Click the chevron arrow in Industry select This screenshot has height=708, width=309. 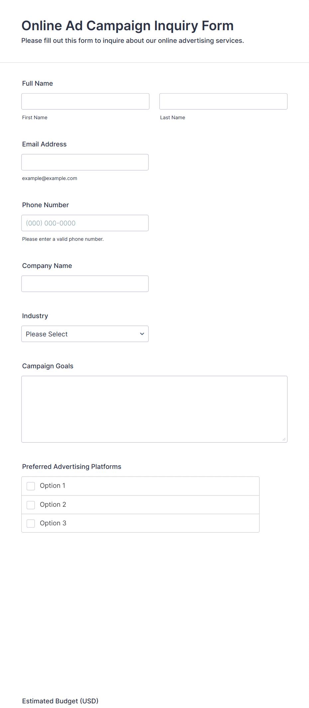coord(142,334)
